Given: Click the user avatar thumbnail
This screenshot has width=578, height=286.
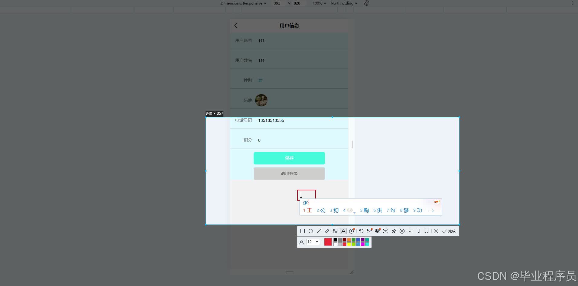Looking at the screenshot, I should [x=261, y=100].
